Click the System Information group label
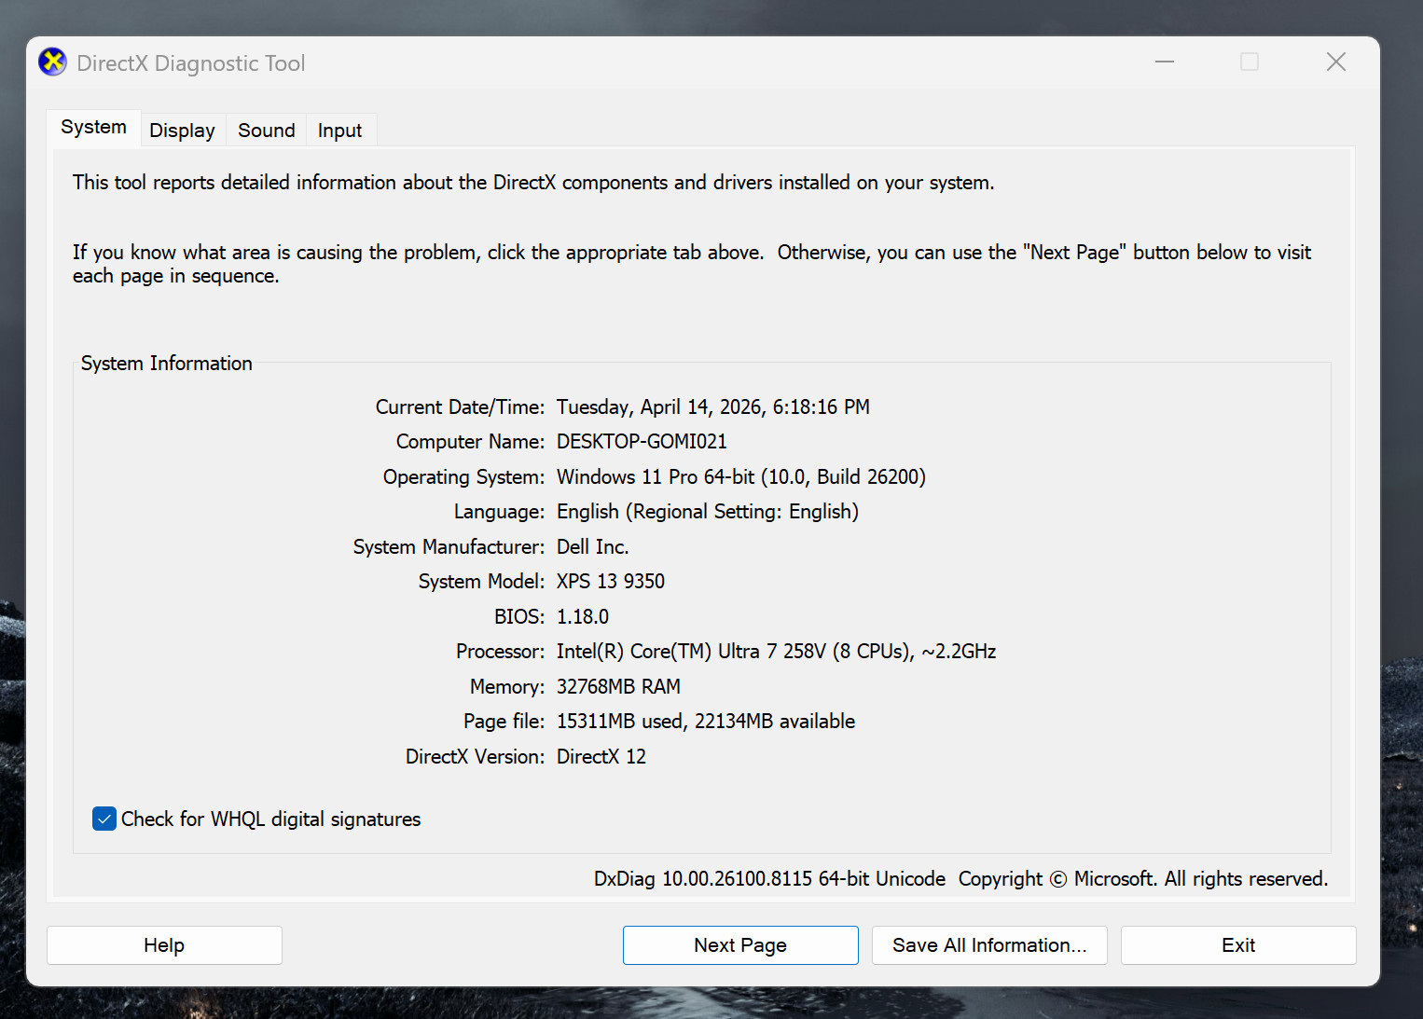This screenshot has width=1423, height=1019. click(x=167, y=364)
